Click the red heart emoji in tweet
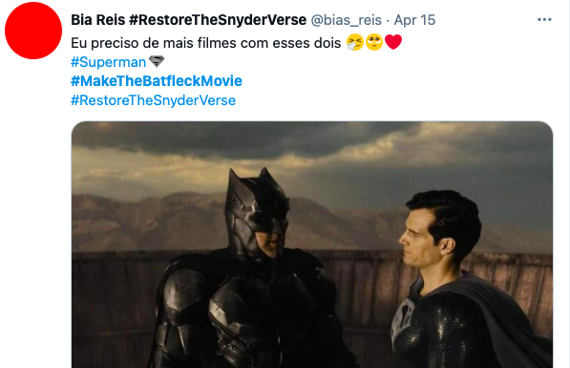Image resolution: width=570 pixels, height=368 pixels. [x=393, y=42]
